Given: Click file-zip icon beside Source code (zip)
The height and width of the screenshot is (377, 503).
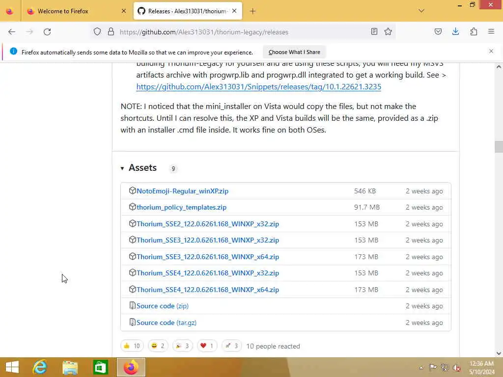Looking at the screenshot, I should pyautogui.click(x=132, y=306).
